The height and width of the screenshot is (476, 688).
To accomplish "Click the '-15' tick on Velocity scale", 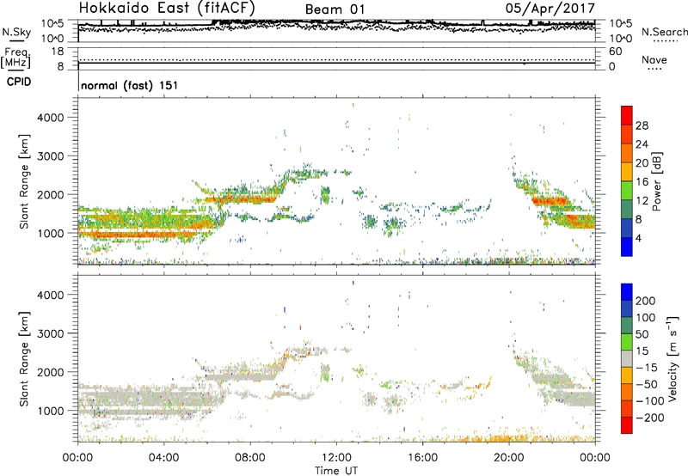I will coord(647,368).
